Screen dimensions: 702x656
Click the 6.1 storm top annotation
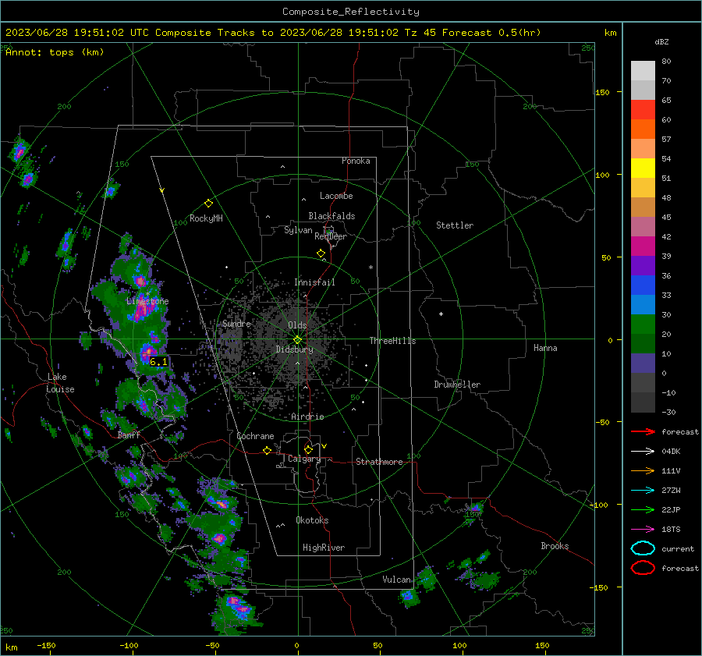click(158, 361)
